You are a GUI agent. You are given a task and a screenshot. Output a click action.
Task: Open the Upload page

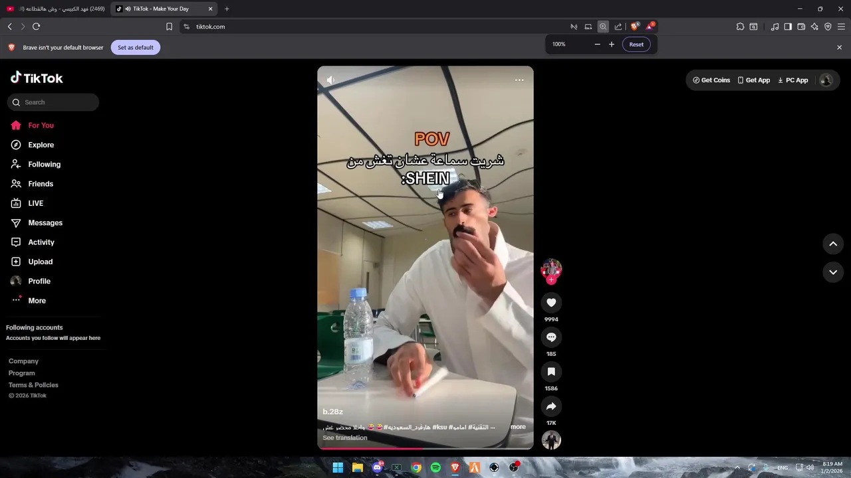(x=40, y=262)
